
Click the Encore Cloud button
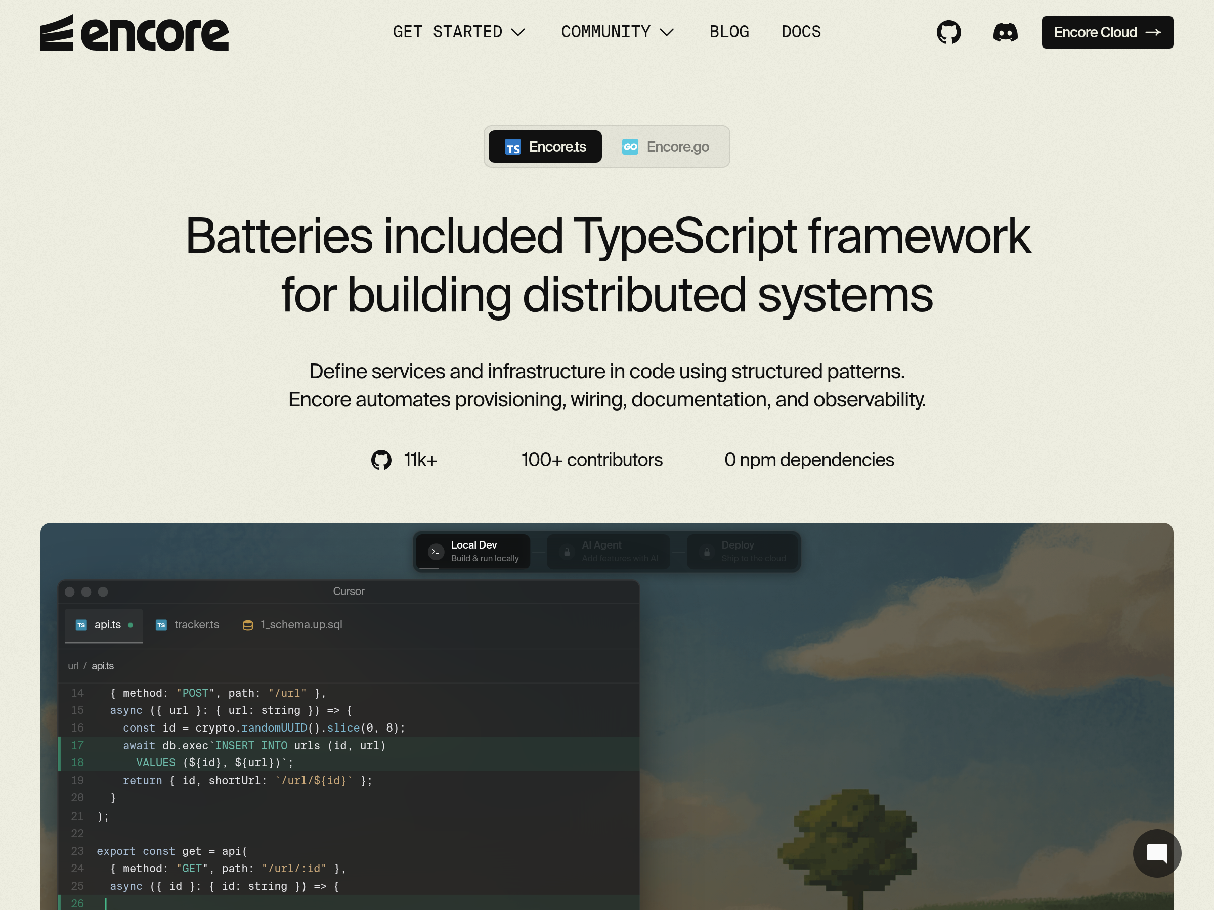pos(1107,32)
